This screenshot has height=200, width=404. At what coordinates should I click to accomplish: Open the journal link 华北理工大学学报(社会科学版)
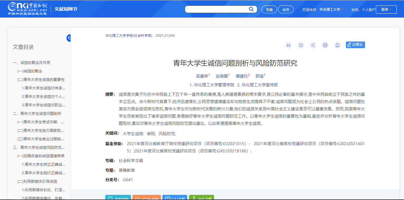tap(129, 35)
